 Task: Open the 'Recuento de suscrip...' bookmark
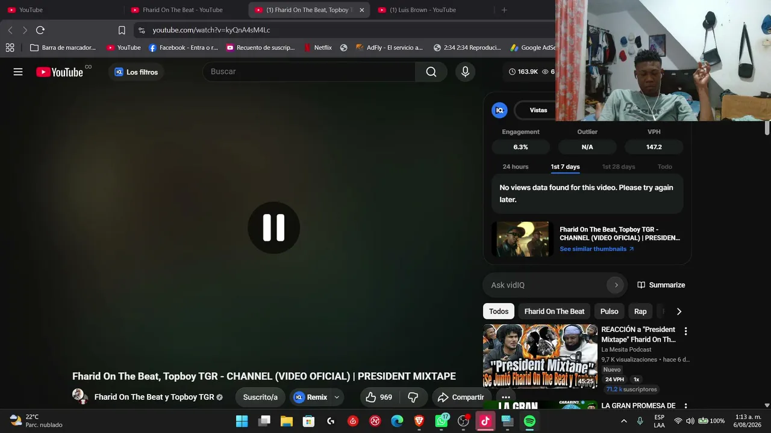pos(260,48)
